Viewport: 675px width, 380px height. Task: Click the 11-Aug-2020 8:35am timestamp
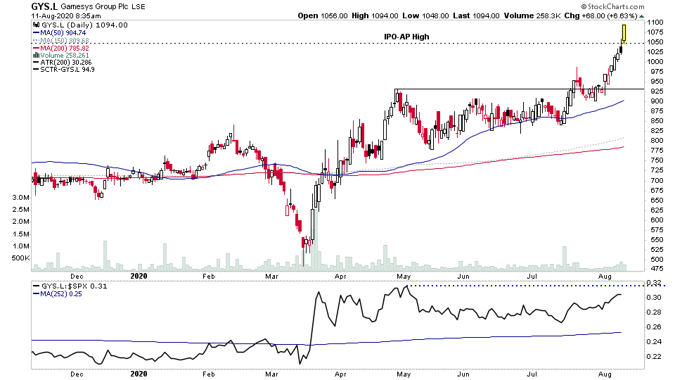pos(66,16)
